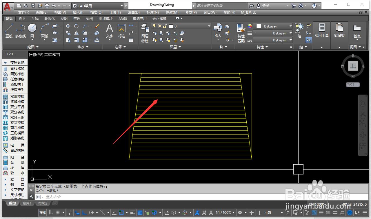Select the 多段线 (Polyline) tool
371x219 pixels.
coord(21,31)
